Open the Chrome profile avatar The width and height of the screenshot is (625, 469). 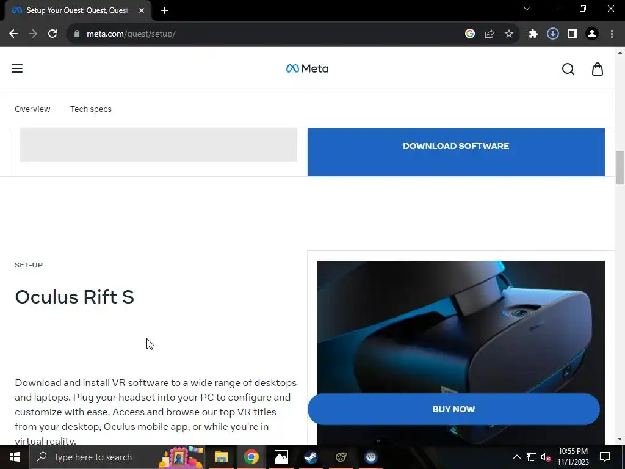coord(592,34)
